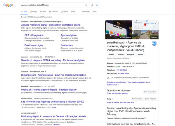The height and width of the screenshot is (126, 175).
Task: Expand dropdown arrow beside lesdigivores.ch URL
Action: click(x=37, y=113)
